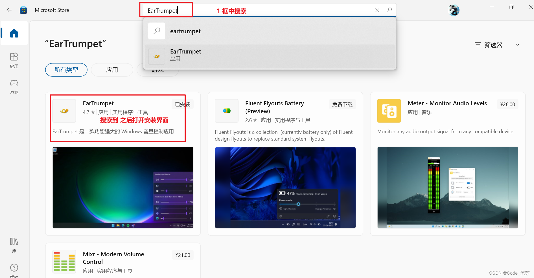Open the Fluent Flyouts Battery title
The image size is (534, 278).
(x=275, y=107)
